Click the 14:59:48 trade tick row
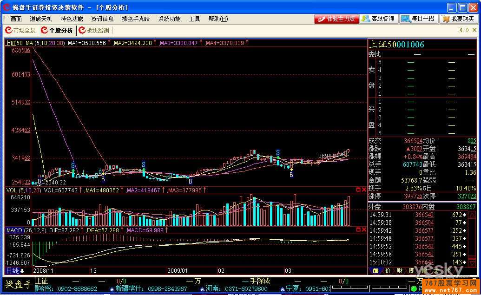Screen dimensions: 481x295 click(418, 238)
